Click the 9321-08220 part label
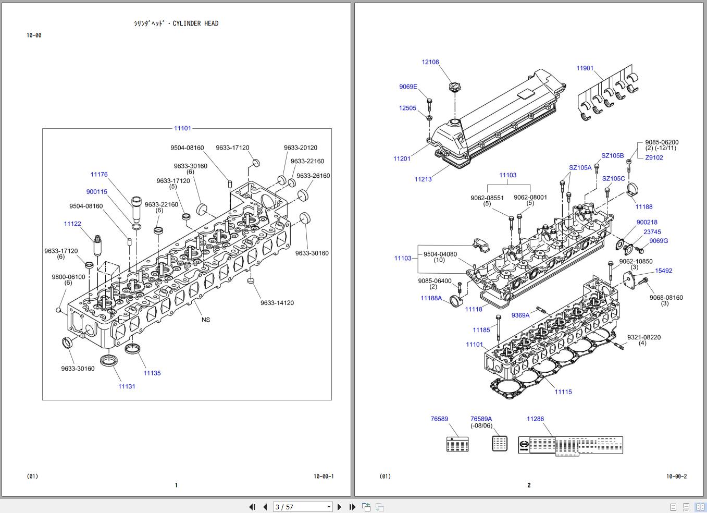 pyautogui.click(x=644, y=338)
